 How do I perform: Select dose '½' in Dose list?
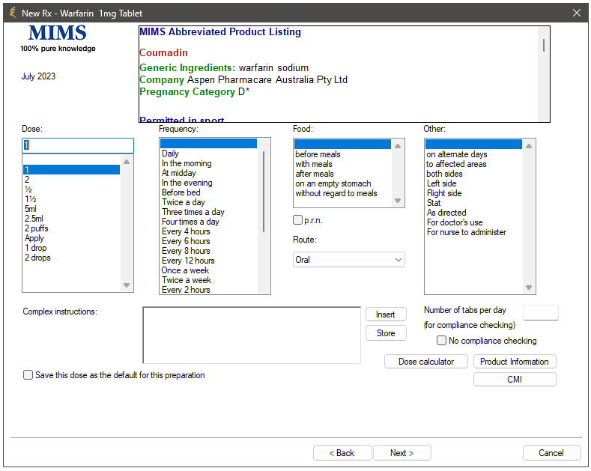(71, 189)
